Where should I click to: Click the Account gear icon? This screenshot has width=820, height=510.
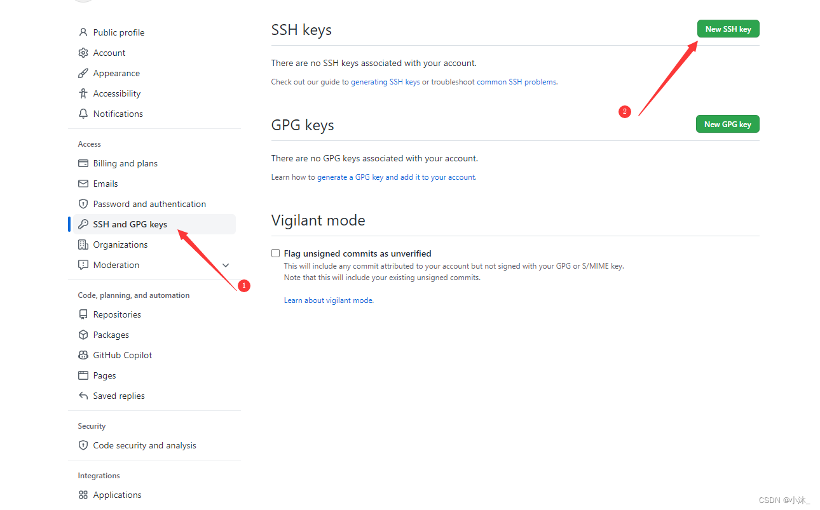[x=83, y=53]
